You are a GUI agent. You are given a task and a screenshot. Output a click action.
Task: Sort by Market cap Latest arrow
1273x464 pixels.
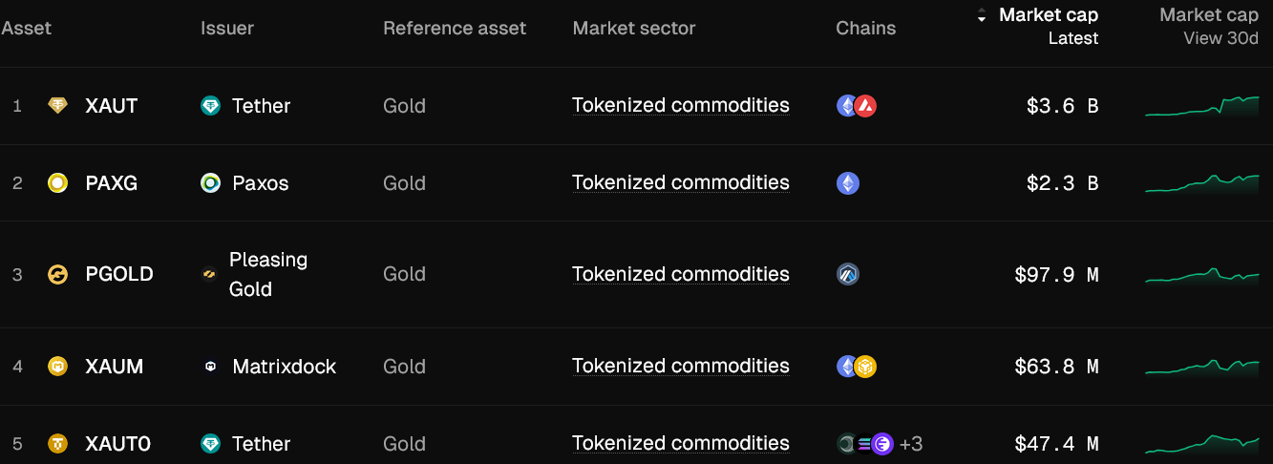coord(982,16)
